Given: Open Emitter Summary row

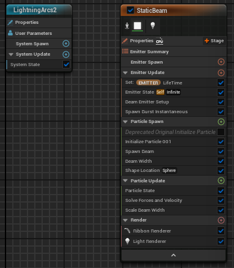Looking at the screenshot, I should 174,51.
